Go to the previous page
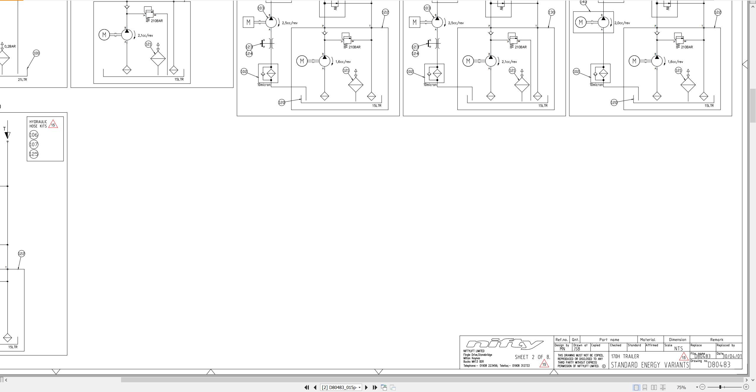This screenshot has width=756, height=392. click(315, 387)
